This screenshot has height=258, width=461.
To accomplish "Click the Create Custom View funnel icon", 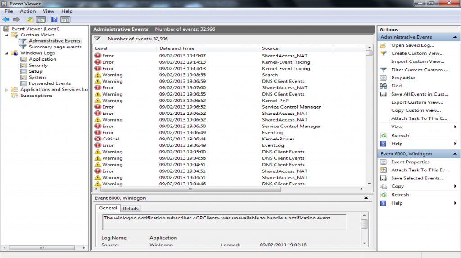I will [x=383, y=53].
